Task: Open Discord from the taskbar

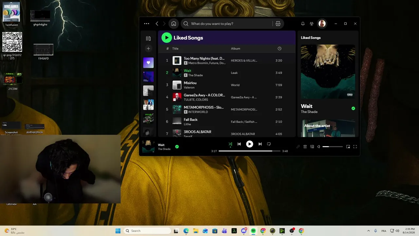Action: coord(244,231)
